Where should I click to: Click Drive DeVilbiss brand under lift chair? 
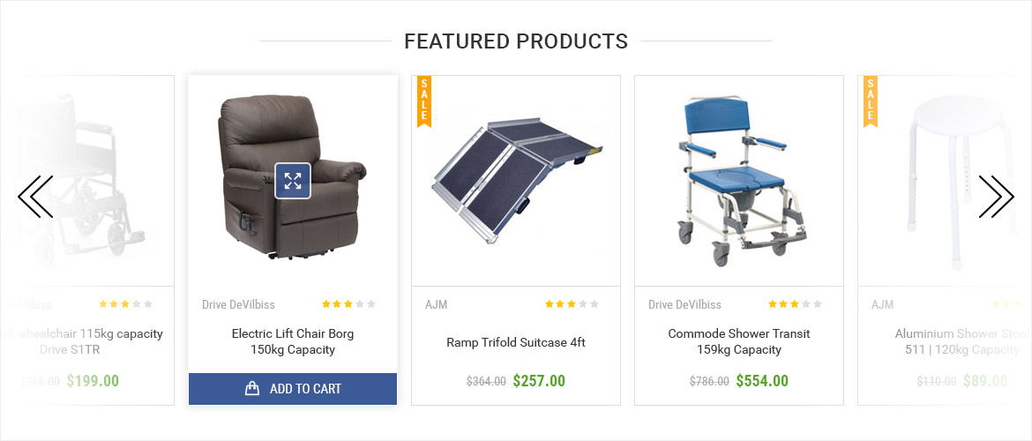[x=238, y=305]
